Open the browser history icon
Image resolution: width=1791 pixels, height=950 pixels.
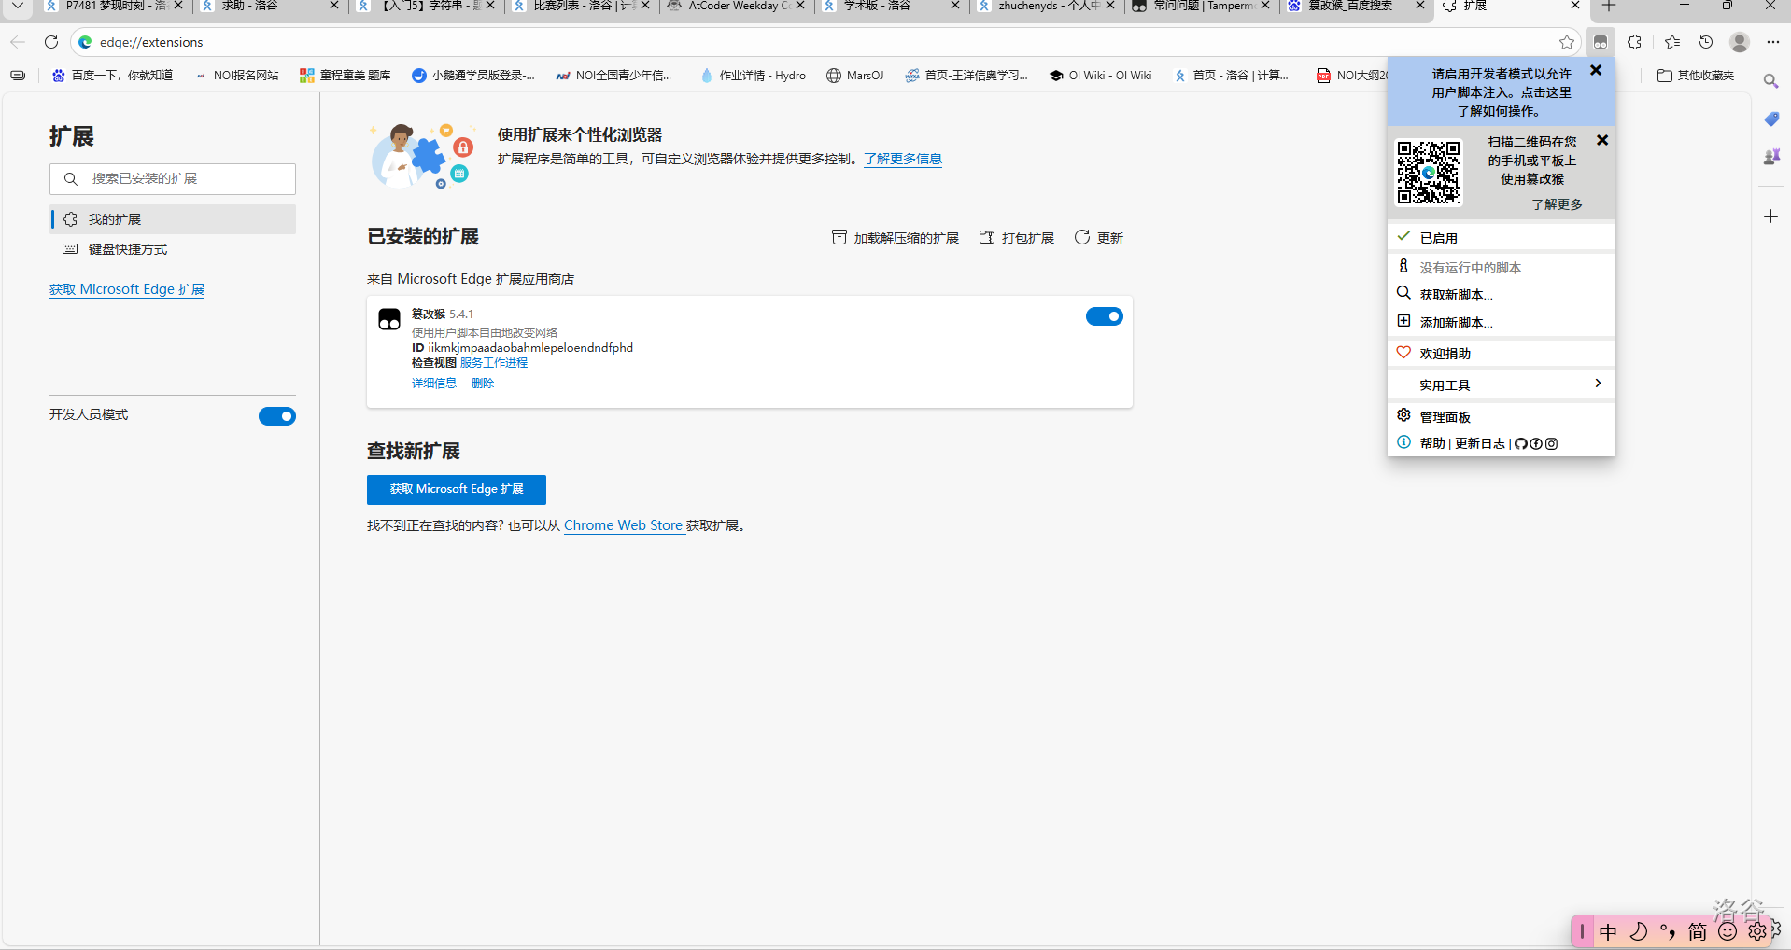[1706, 42]
